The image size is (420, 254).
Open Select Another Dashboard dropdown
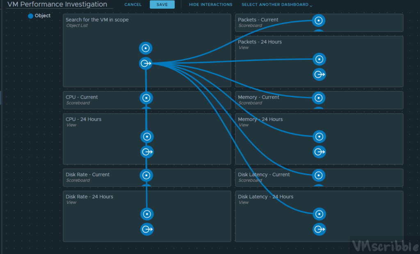coord(277,5)
